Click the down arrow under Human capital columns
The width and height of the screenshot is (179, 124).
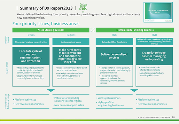(x=134, y=90)
